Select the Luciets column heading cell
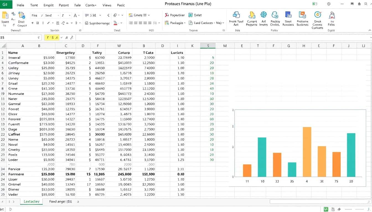The width and height of the screenshot is (372, 212). (177, 52)
